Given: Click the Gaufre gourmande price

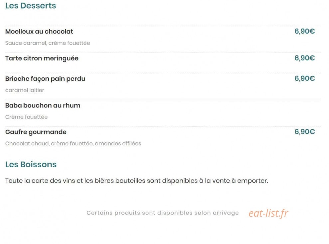Looking at the screenshot, I should pyautogui.click(x=305, y=131).
